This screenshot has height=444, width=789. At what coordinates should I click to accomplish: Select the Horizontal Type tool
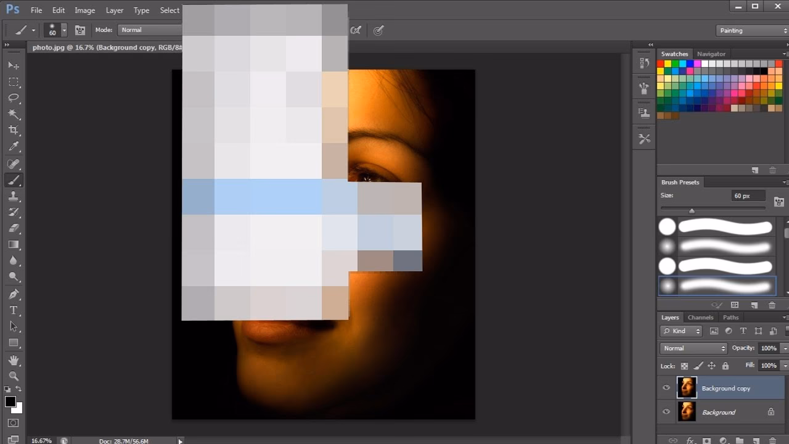pos(14,310)
